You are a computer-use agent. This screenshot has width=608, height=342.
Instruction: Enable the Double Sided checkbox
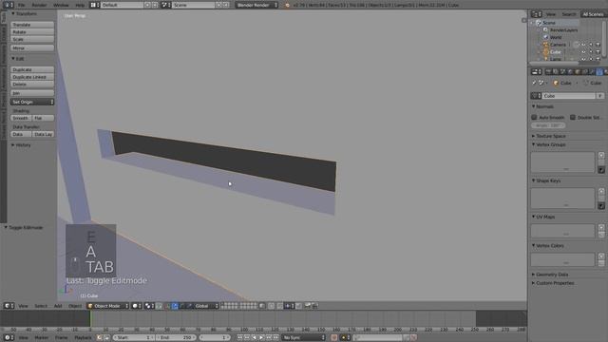pyautogui.click(x=572, y=117)
